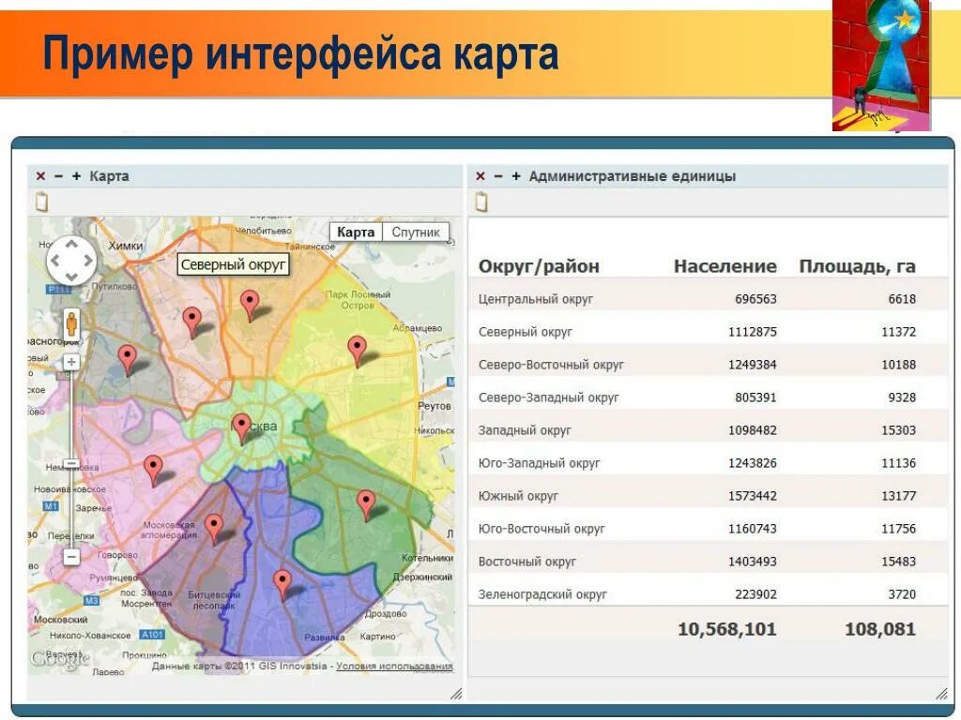Click the clipboard icon in the Карта panel

41,202
